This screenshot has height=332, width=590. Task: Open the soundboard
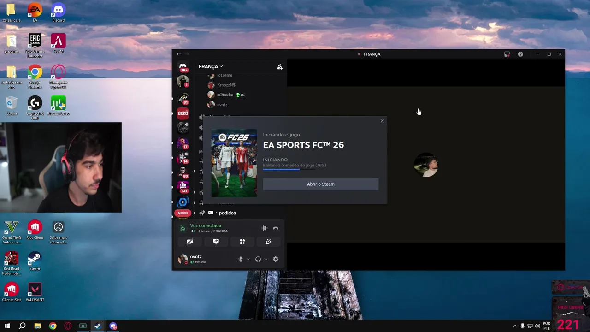coord(269,242)
